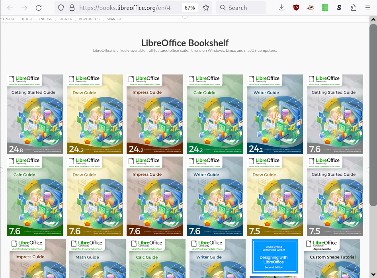
Task: Focus the browser Search box
Action: pyautogui.click(x=241, y=8)
